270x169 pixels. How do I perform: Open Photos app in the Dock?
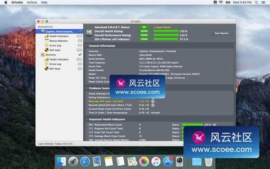(x=144, y=162)
